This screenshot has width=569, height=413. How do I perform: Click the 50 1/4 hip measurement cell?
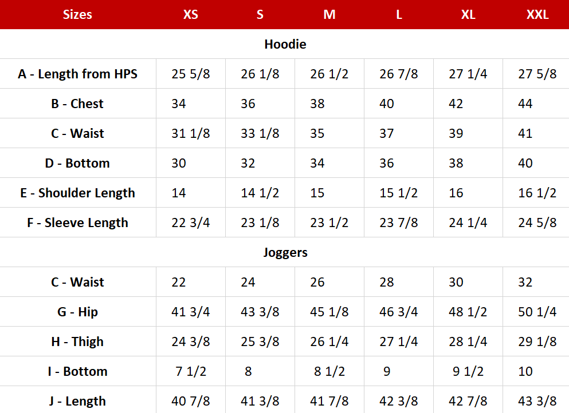(537, 312)
